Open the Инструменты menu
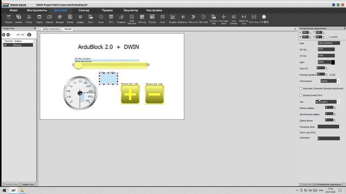The height and width of the screenshot is (194, 346). (x=37, y=10)
